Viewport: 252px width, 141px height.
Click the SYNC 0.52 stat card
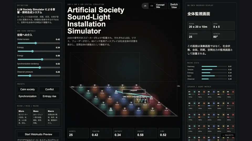click(x=169, y=133)
